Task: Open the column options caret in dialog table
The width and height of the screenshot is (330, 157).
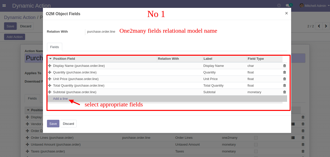Action: (x=50, y=59)
